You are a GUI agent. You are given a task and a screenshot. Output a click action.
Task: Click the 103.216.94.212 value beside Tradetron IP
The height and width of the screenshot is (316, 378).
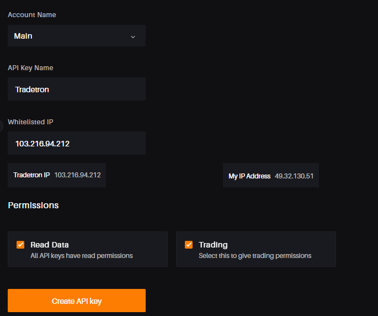click(77, 175)
